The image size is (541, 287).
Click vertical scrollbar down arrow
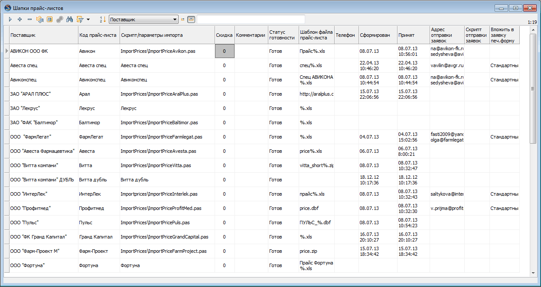tap(534, 273)
